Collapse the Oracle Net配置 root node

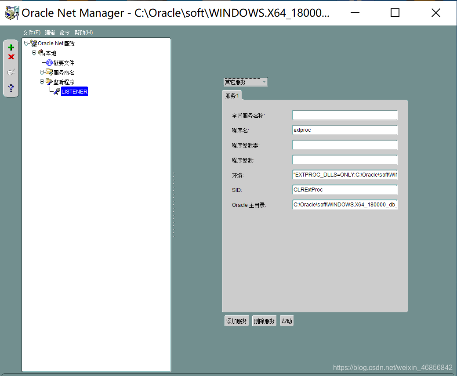[x=26, y=43]
